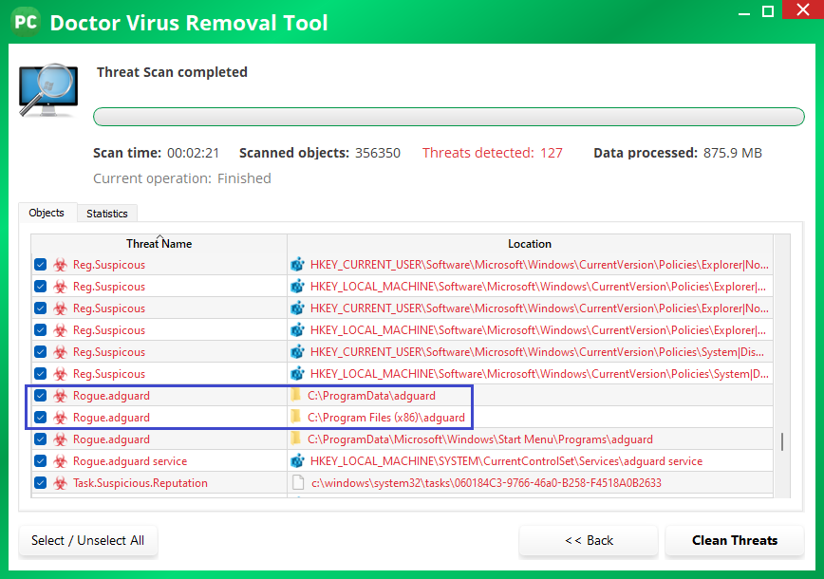Uncheck the C:\ProgramData\adguard threat checkbox

(x=41, y=396)
